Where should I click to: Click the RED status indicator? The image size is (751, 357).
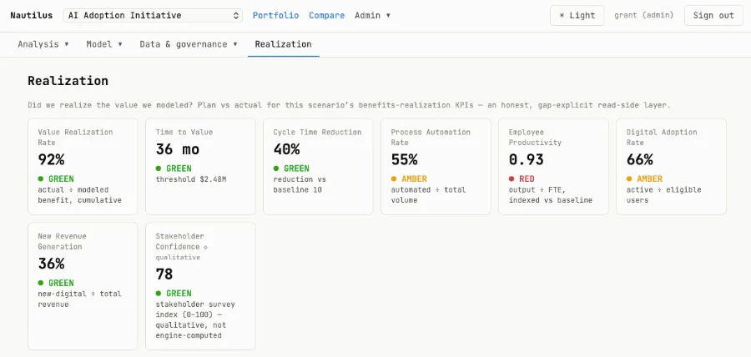522,179
